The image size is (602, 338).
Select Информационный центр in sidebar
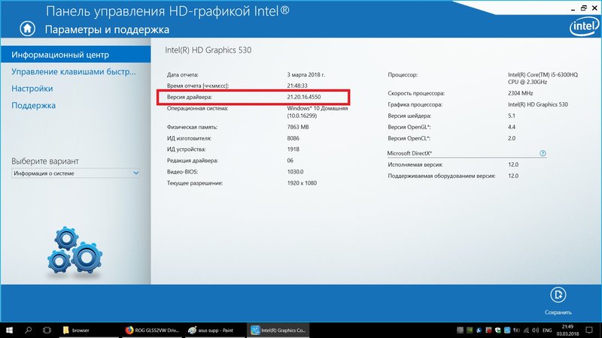click(76, 55)
